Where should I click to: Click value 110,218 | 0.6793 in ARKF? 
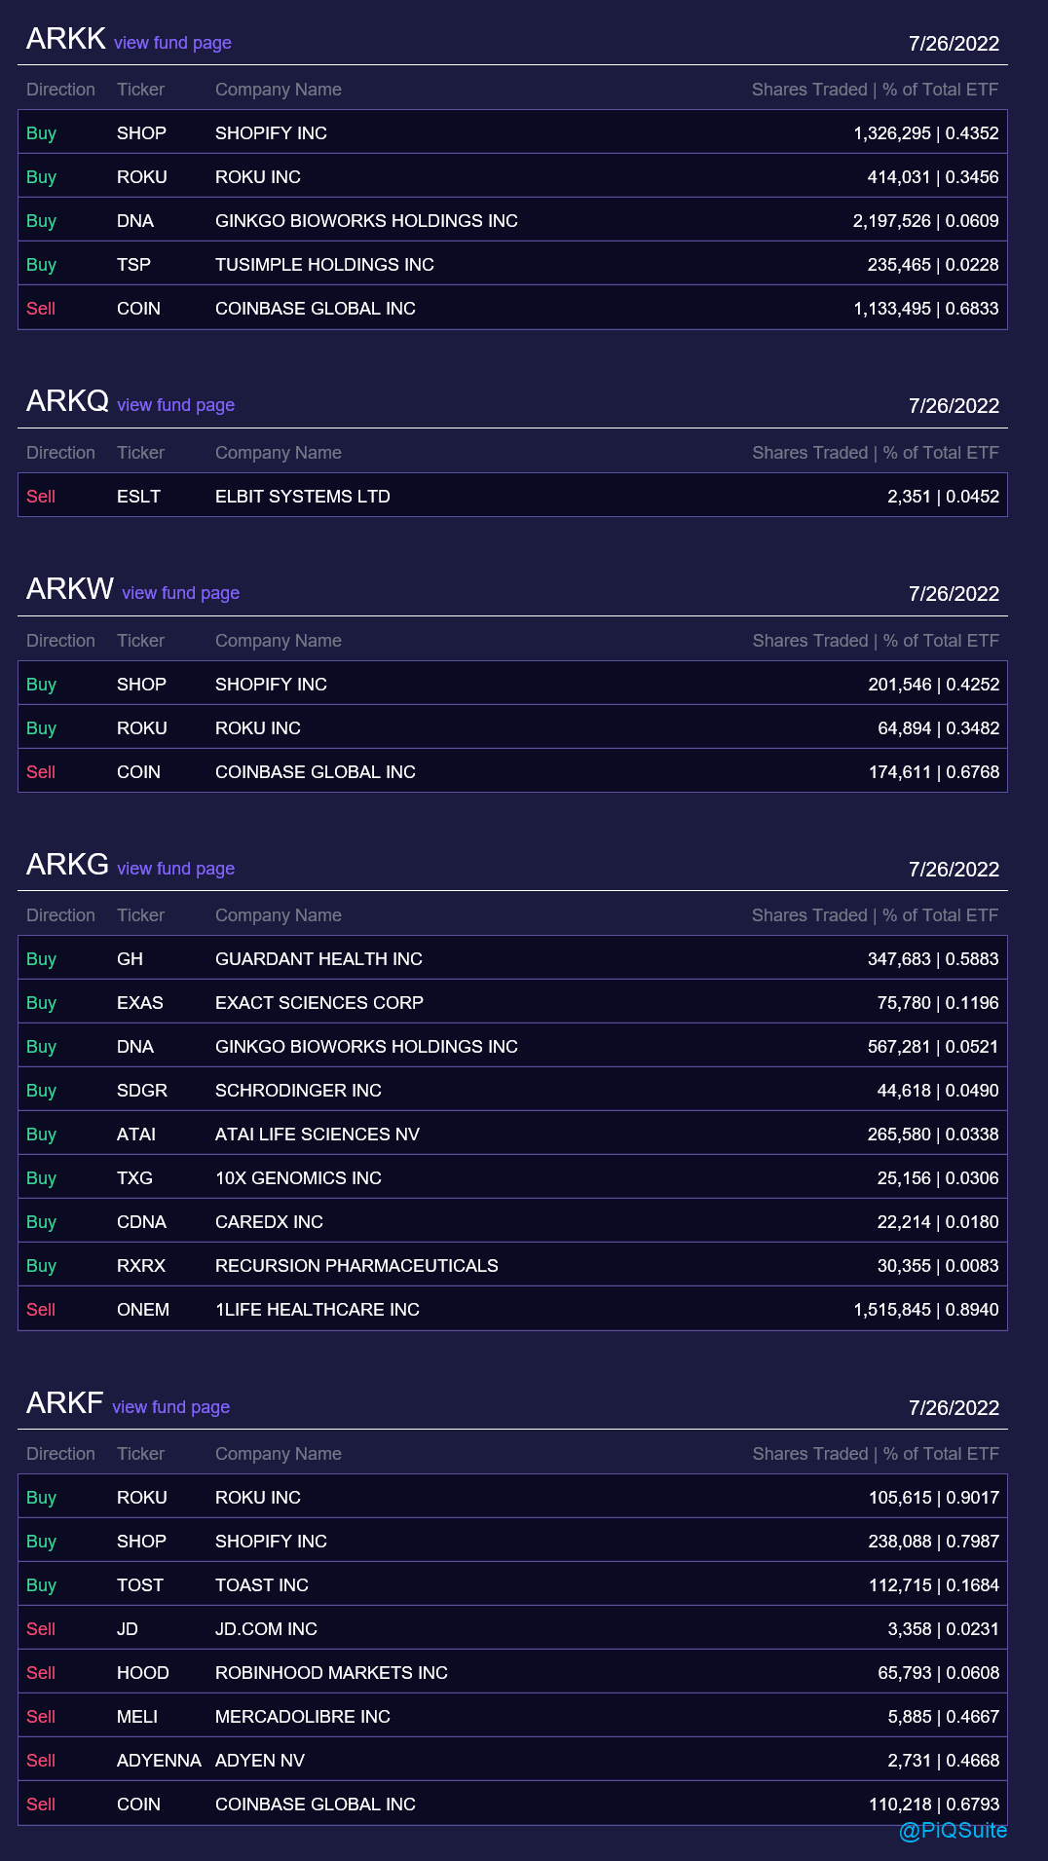coord(933,1805)
